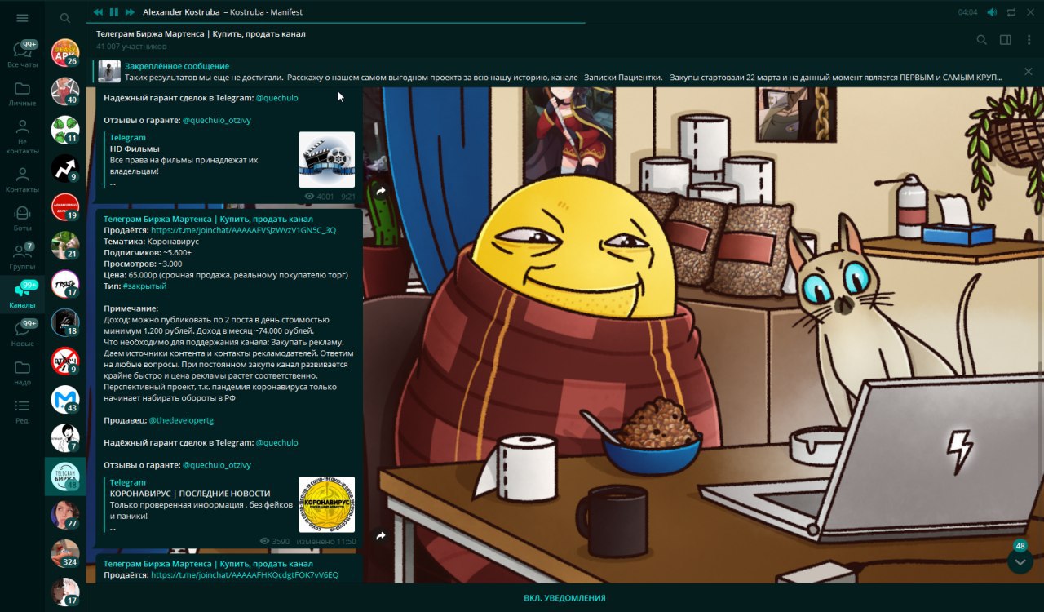Screen dimensions: 1044x612
Task: Open chat with 26 unread badge
Action: pyautogui.click(x=65, y=53)
